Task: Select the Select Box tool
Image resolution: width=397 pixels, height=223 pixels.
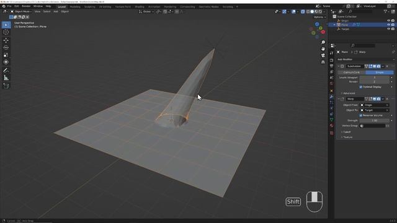Action: click(x=6, y=25)
